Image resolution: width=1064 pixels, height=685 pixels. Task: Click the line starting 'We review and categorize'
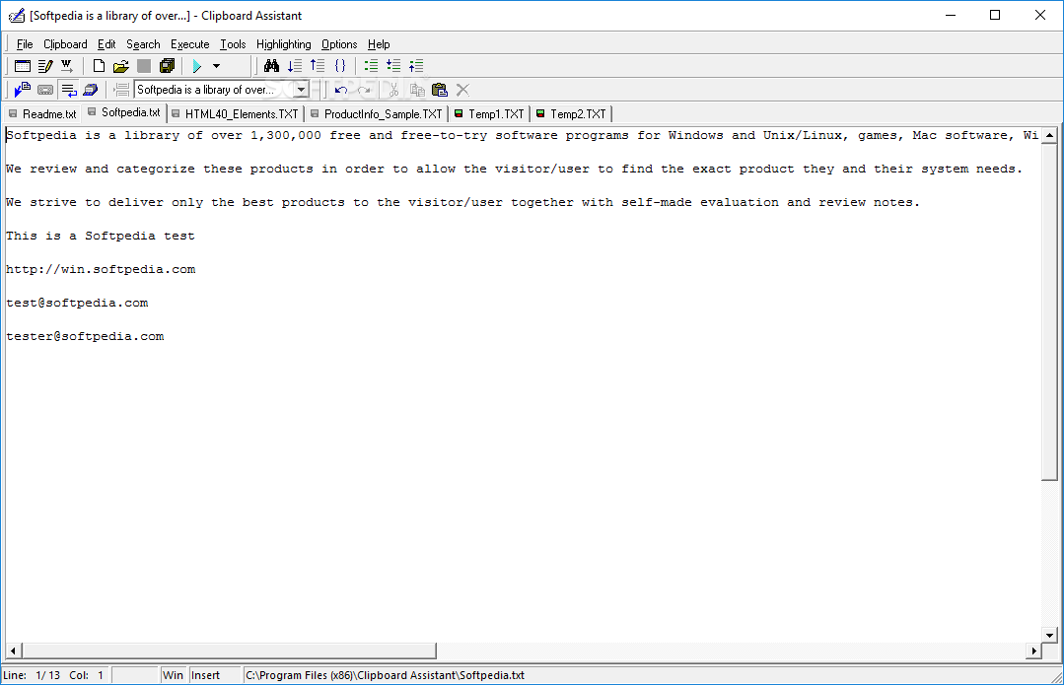tap(515, 169)
